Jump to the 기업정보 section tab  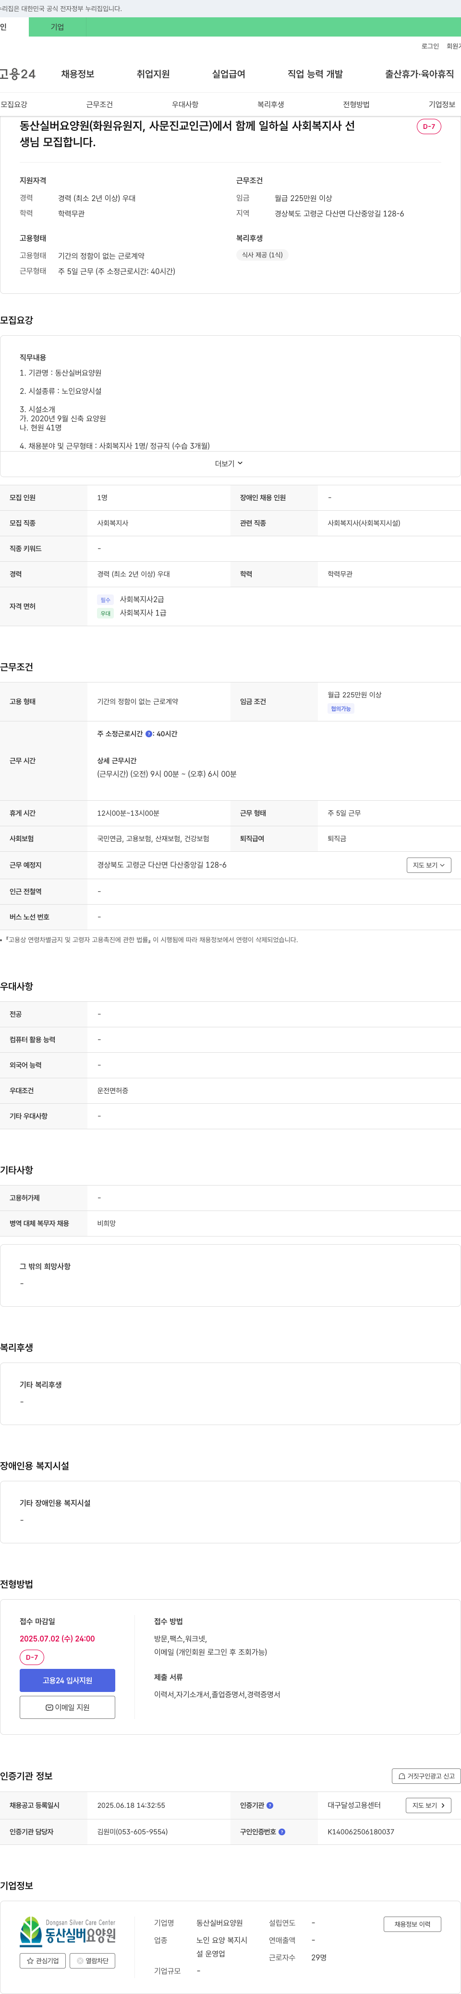pos(442,104)
